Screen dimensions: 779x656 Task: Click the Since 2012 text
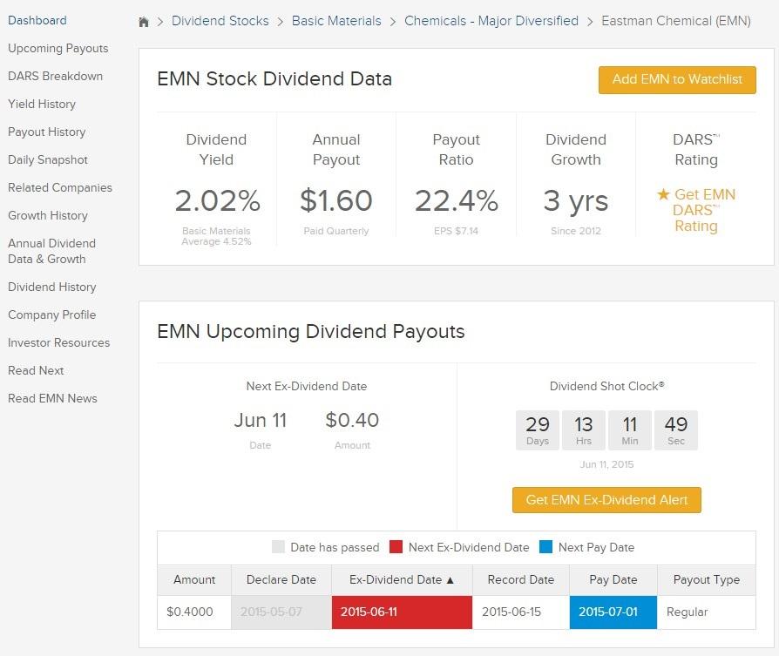[576, 231]
